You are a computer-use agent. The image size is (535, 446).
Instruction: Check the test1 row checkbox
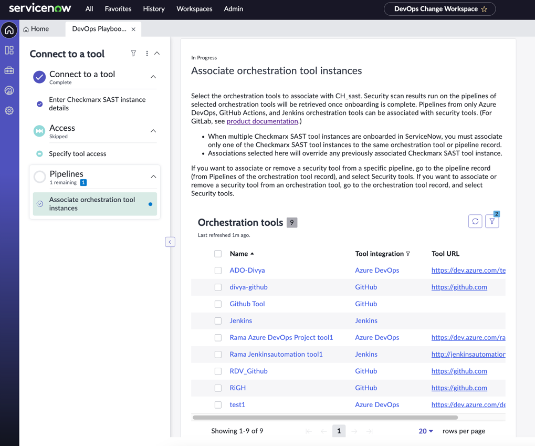point(218,404)
